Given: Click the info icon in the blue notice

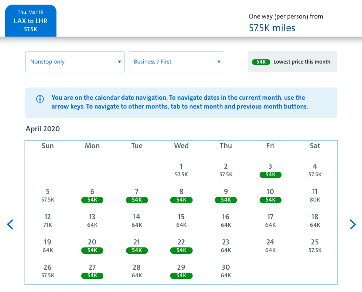Looking at the screenshot, I should 40,99.
